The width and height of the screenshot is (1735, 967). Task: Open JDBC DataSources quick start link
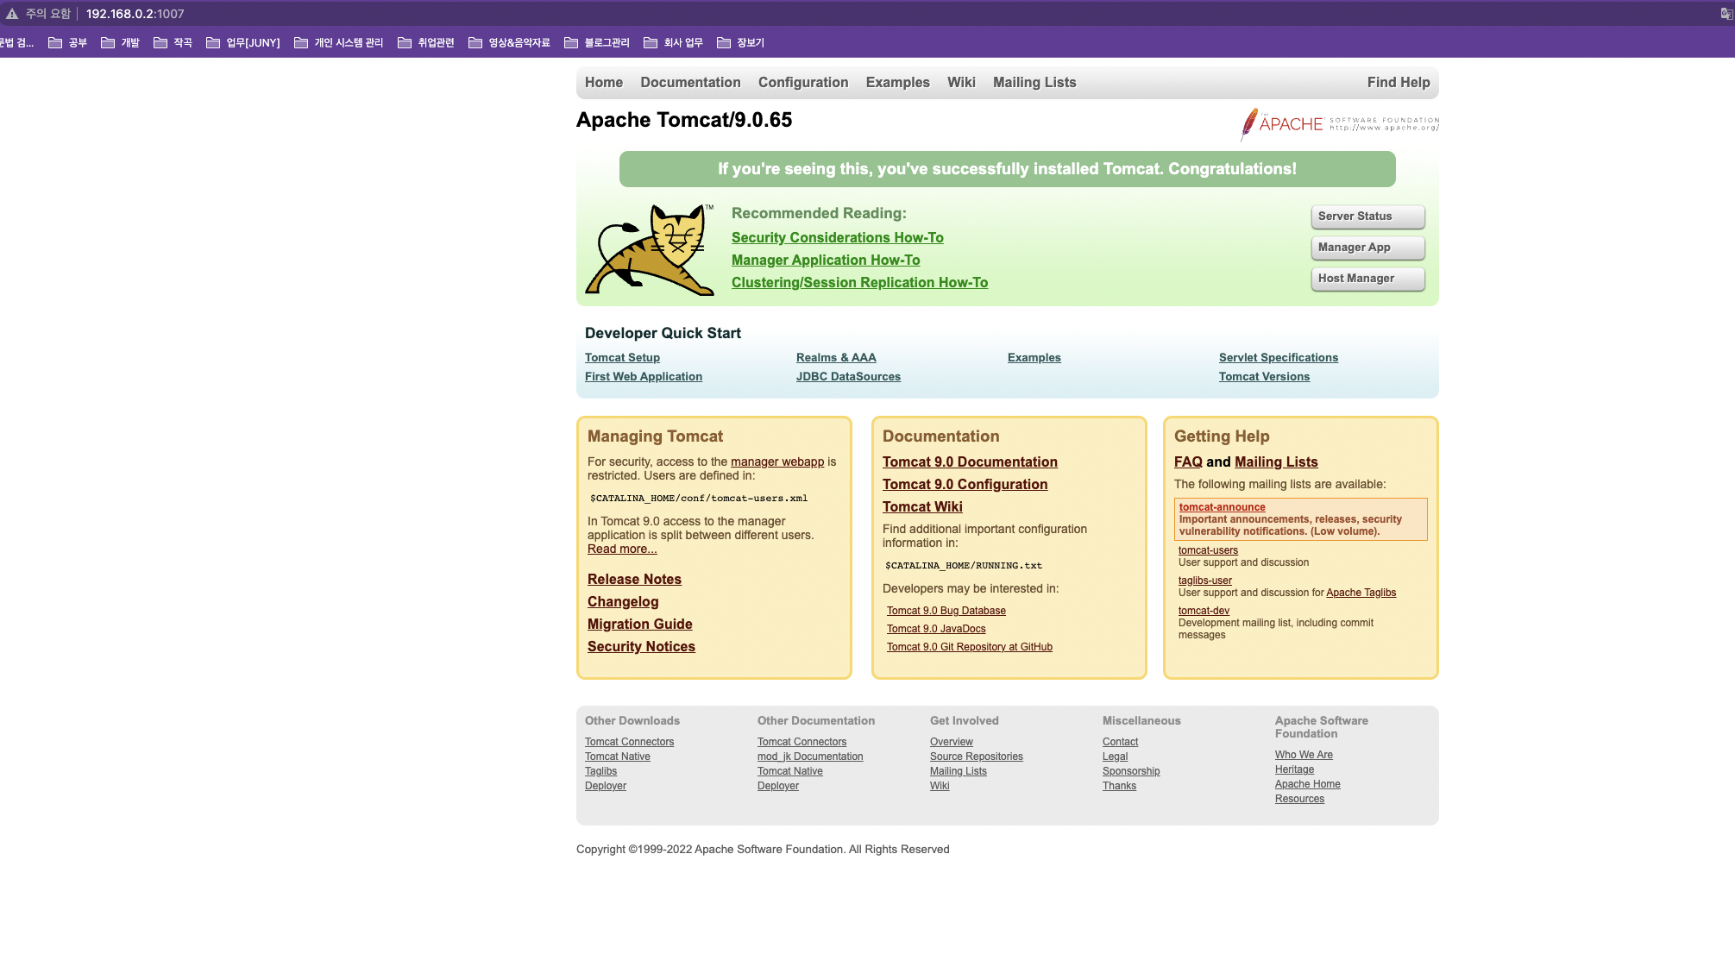tap(847, 376)
